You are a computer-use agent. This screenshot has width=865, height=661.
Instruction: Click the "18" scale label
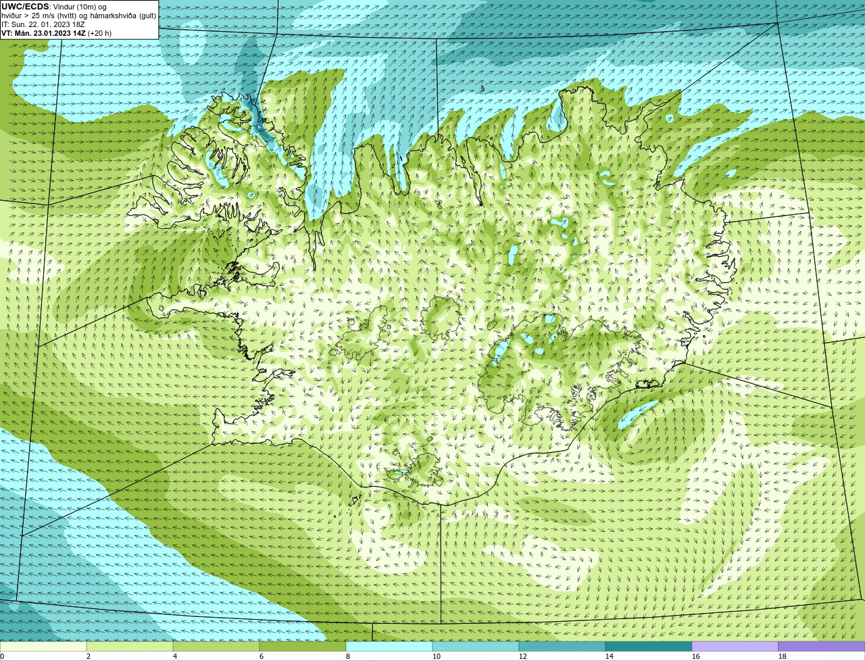(x=783, y=656)
